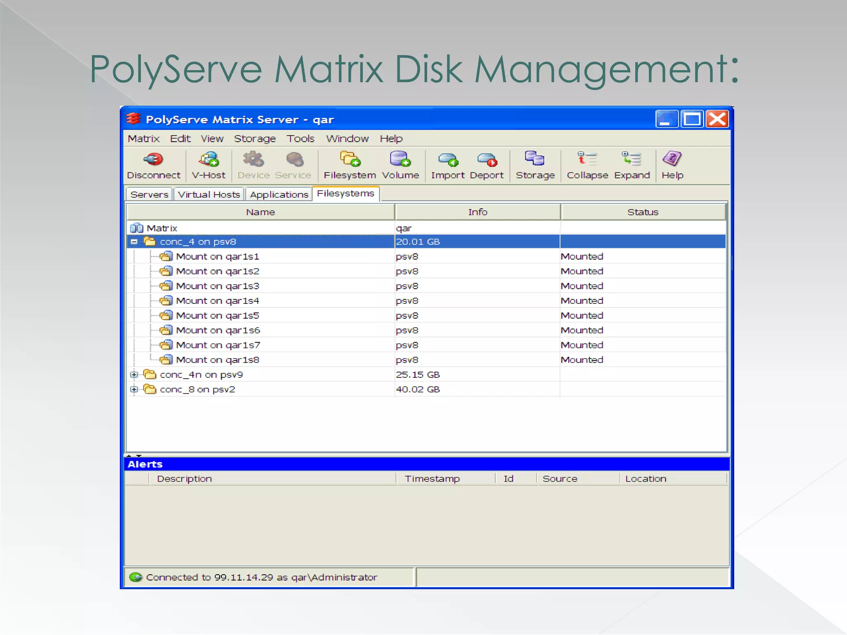Open the Storage menu
Viewport: 847px width, 635px height.
pos(255,138)
